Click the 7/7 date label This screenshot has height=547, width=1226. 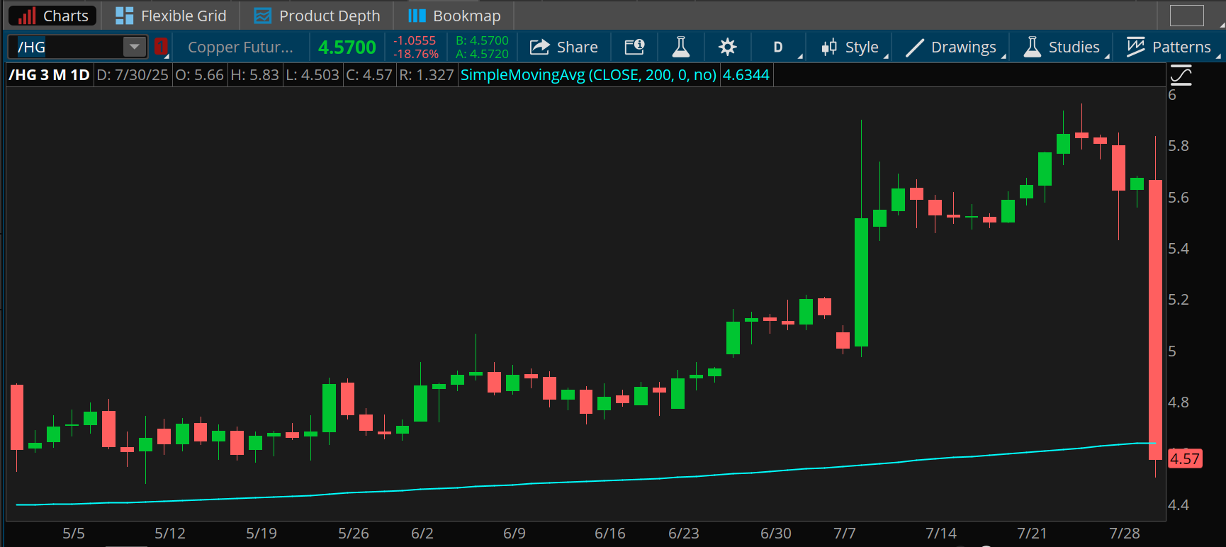[x=845, y=534]
